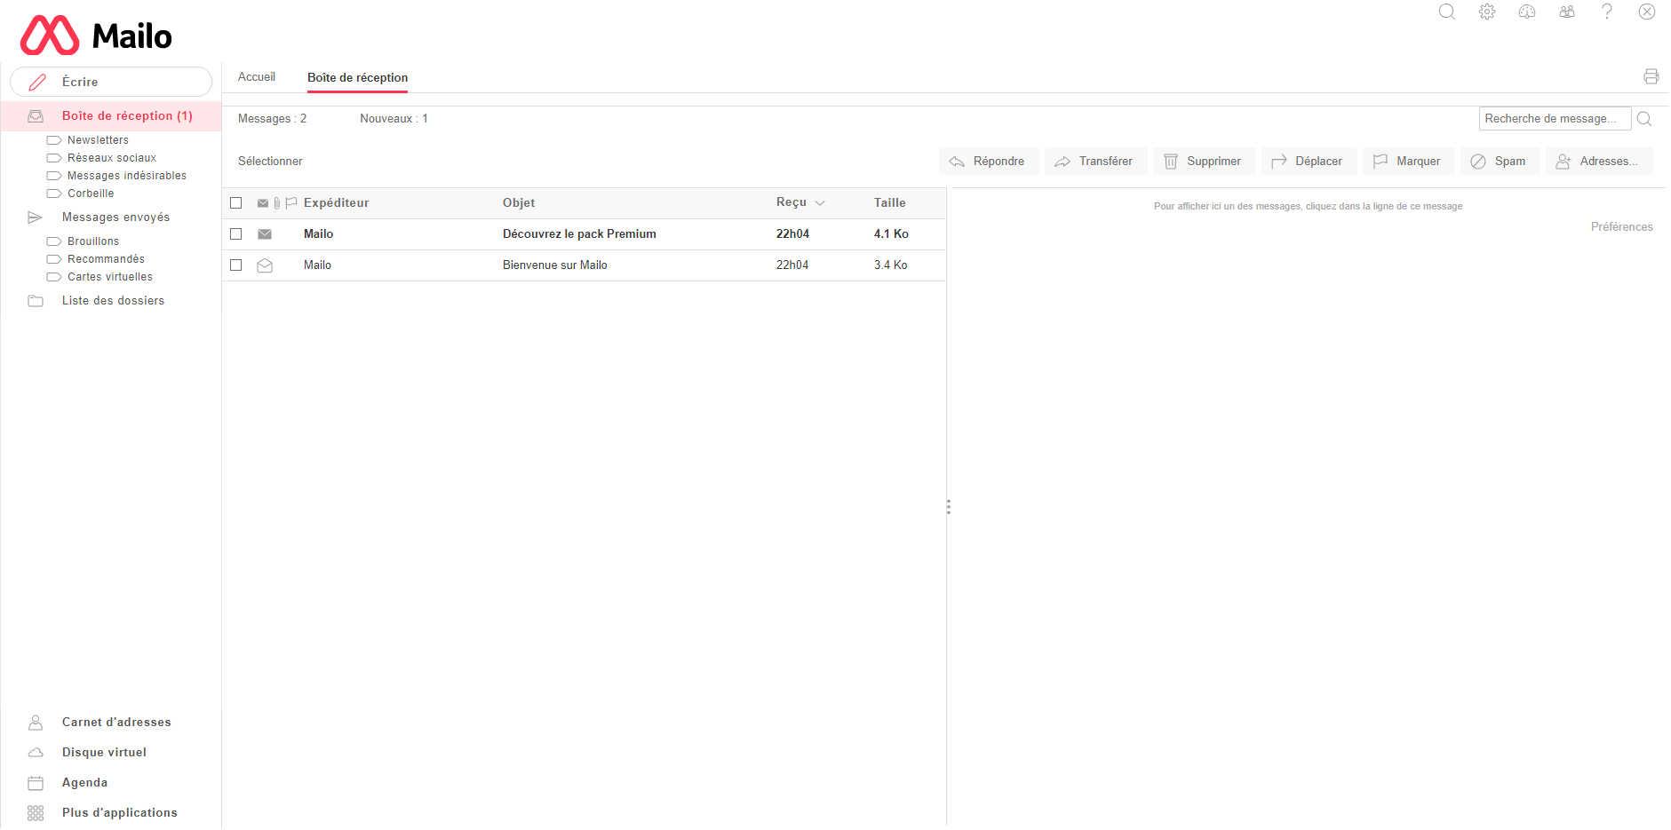Click the Répondre button
1671x830 pixels.
coord(989,162)
